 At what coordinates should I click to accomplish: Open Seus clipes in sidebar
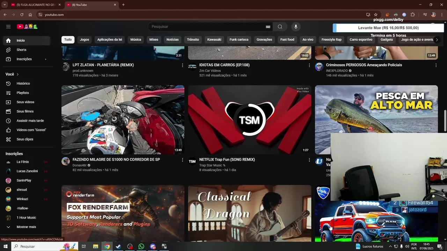27,139
